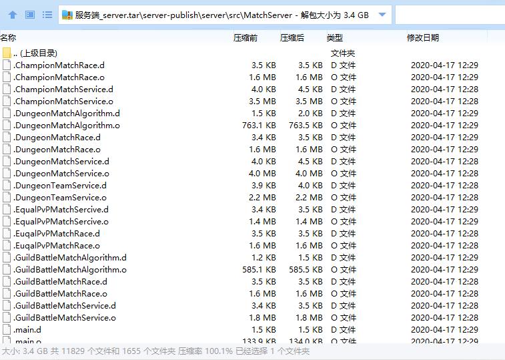505x360 pixels.
Task: Select .DungeonTeamService.d file name
Action: click(x=60, y=186)
